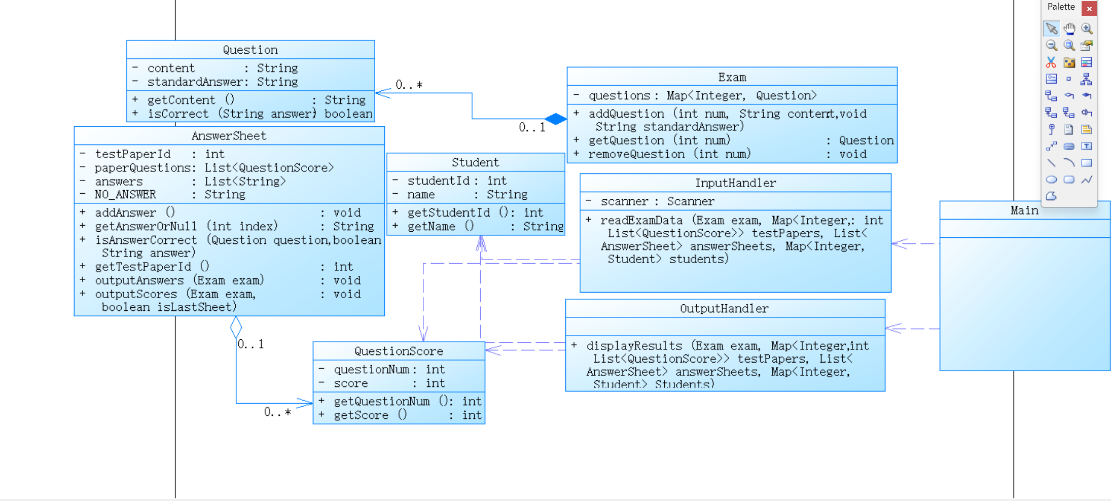This screenshot has height=501, width=1111.
Task: Click the filled composition diamond near Exam
Action: 556,119
